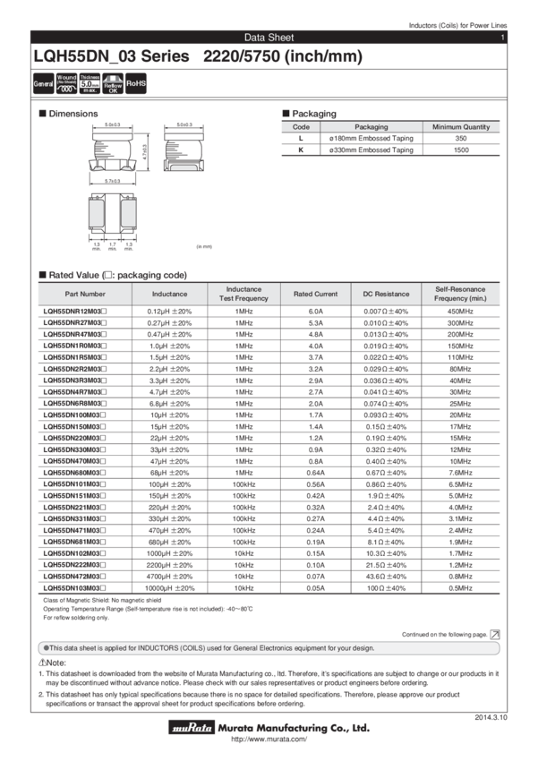Click the Self-Resonance Frequency column header
538x761 pixels.
pos(460,294)
